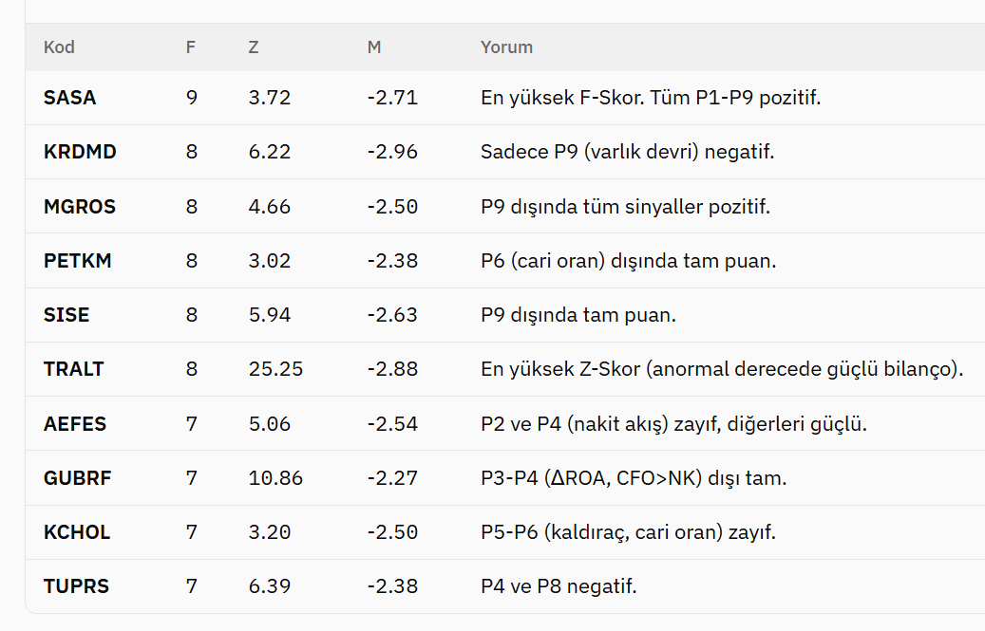Select the TRALT stock code

73,369
